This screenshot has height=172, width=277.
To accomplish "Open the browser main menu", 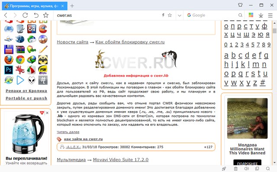I will pos(270,16).
